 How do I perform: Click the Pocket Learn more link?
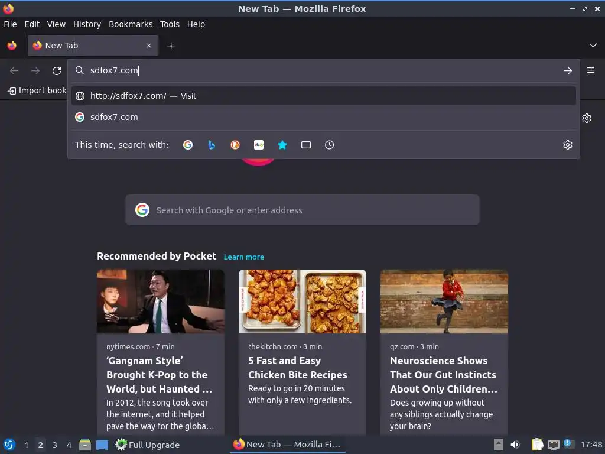tap(244, 257)
